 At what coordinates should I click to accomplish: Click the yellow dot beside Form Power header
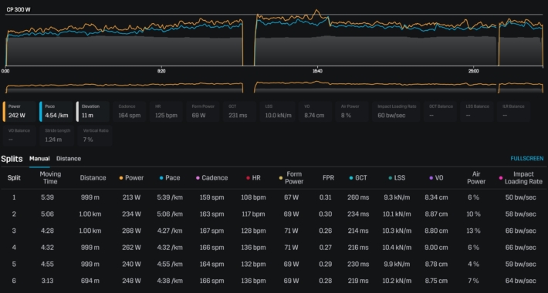coord(281,178)
